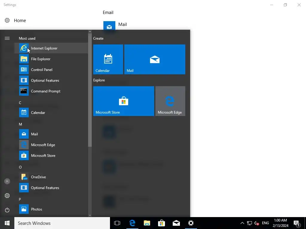
Task: Click the letter C group header
Action: [20, 103]
